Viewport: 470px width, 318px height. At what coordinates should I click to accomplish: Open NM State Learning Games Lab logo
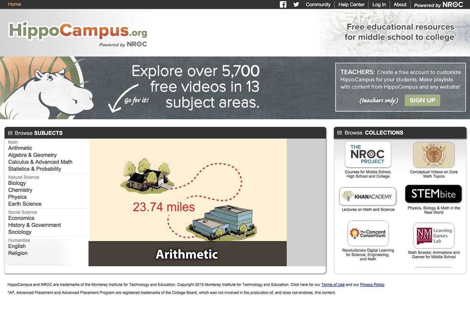tap(434, 236)
